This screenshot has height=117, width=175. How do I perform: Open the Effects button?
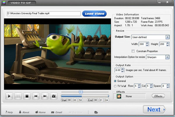[x=158, y=96]
